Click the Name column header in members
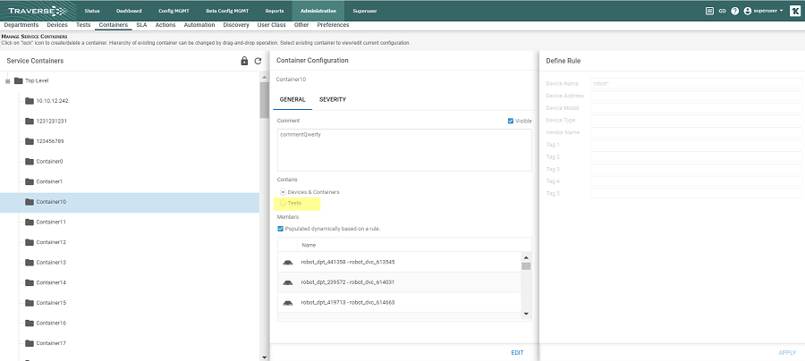805x361 pixels. pos(309,245)
